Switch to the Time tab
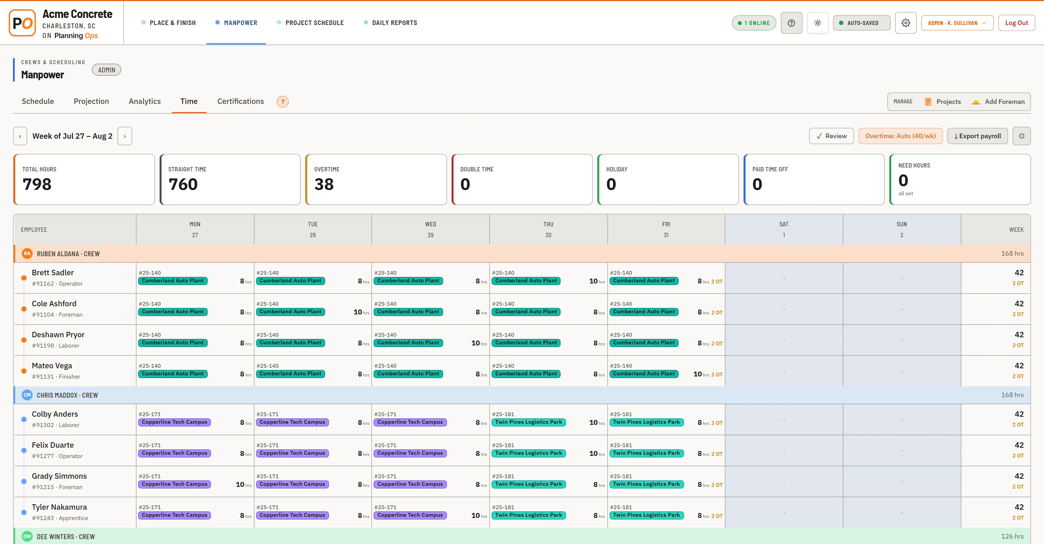Image resolution: width=1044 pixels, height=544 pixels. click(189, 101)
